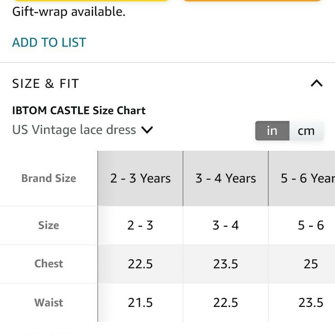This screenshot has width=335, height=335.
Task: Click the Chest row label
Action: 49,264
